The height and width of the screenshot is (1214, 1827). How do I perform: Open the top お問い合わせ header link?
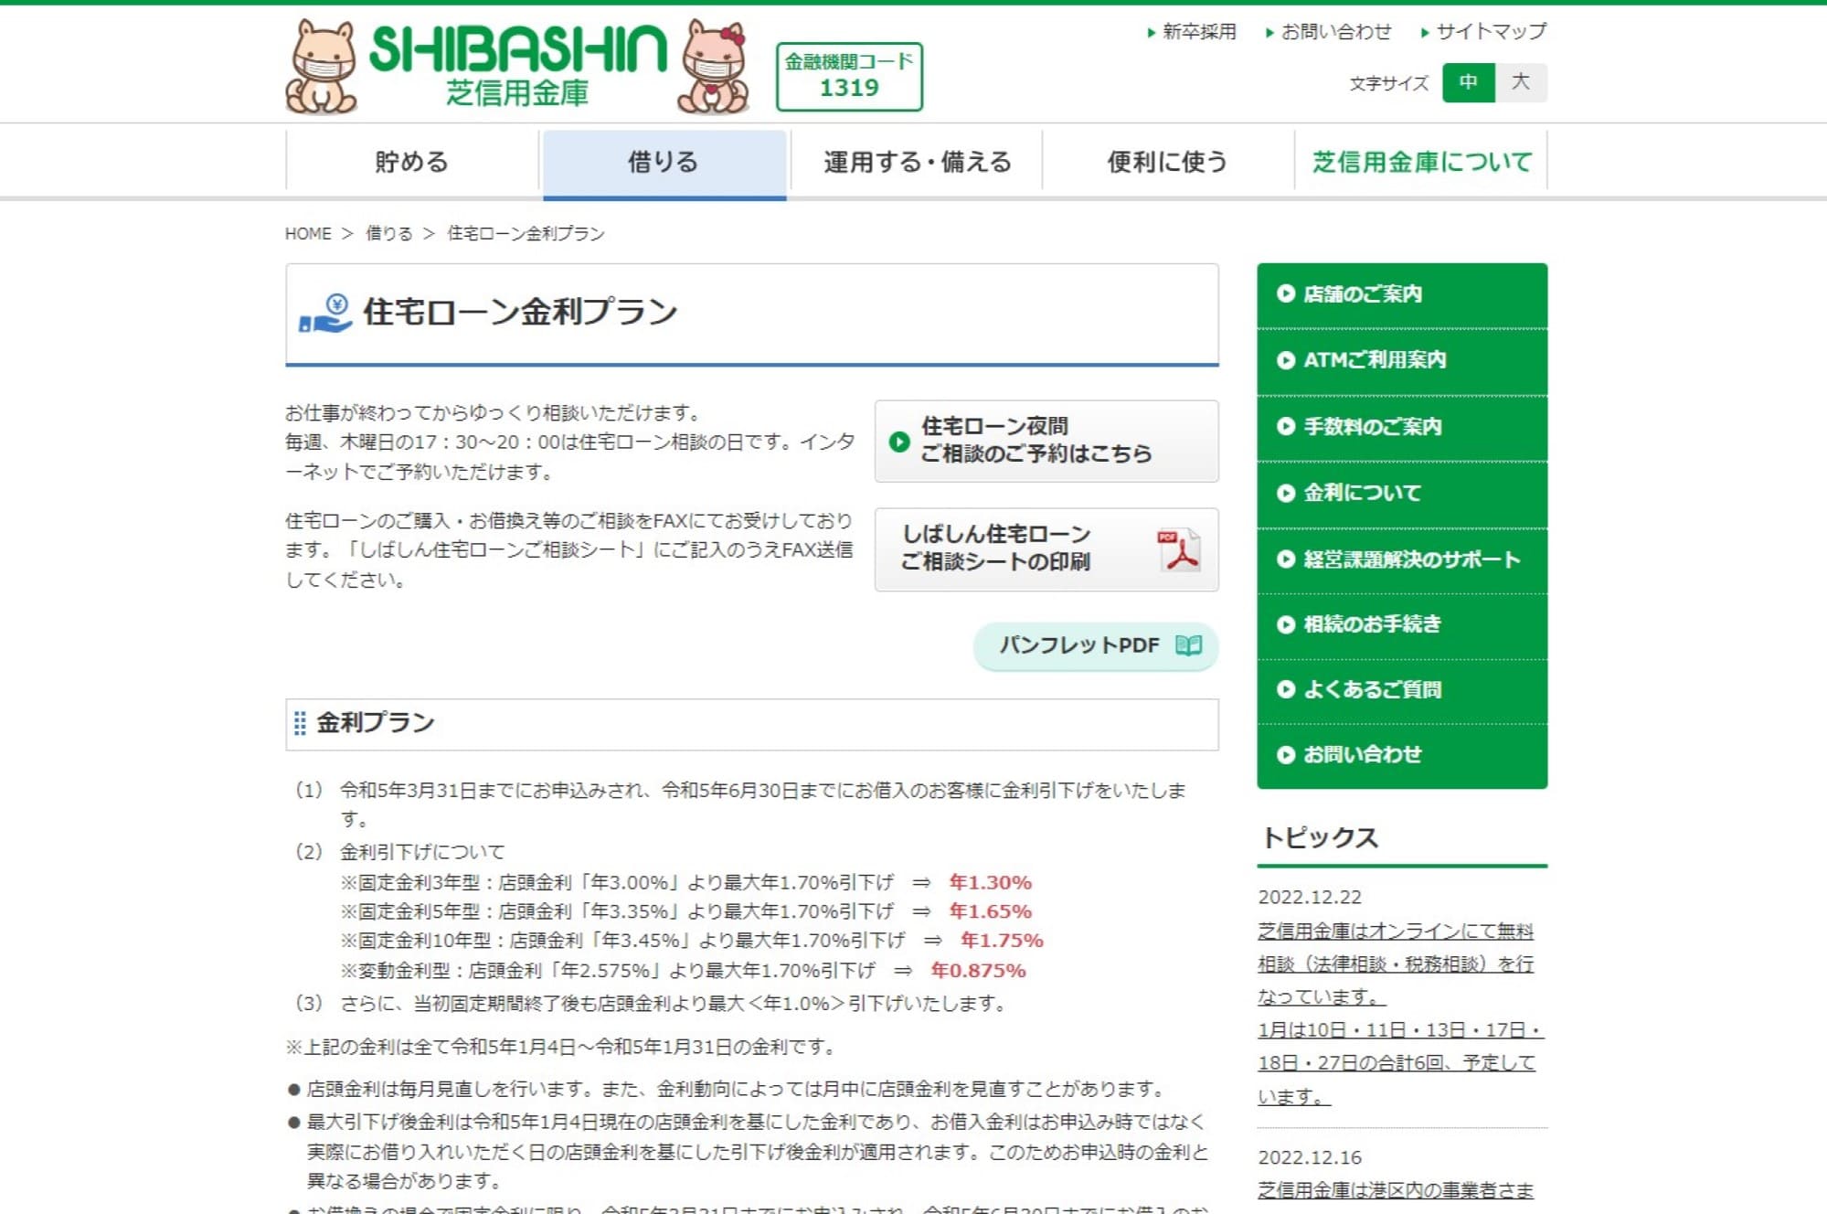pos(1328,32)
